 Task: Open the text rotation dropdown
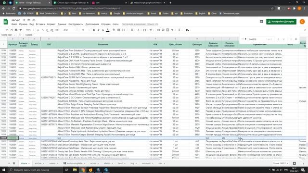[x=152, y=30]
